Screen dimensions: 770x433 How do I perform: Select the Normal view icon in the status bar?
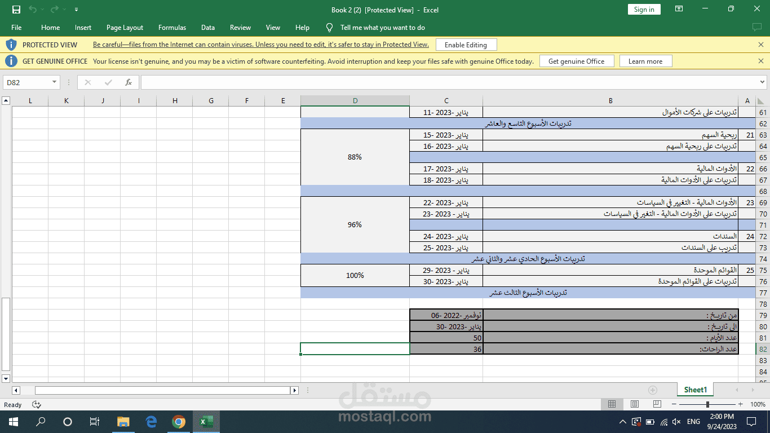coord(612,404)
